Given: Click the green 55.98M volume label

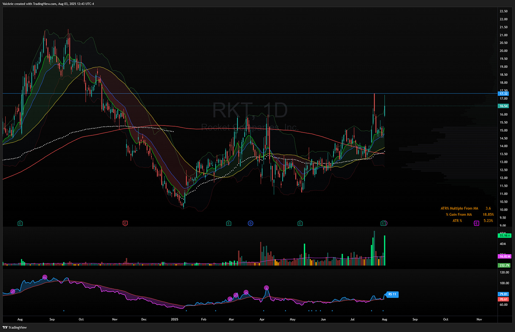Looking at the screenshot, I should (504, 235).
